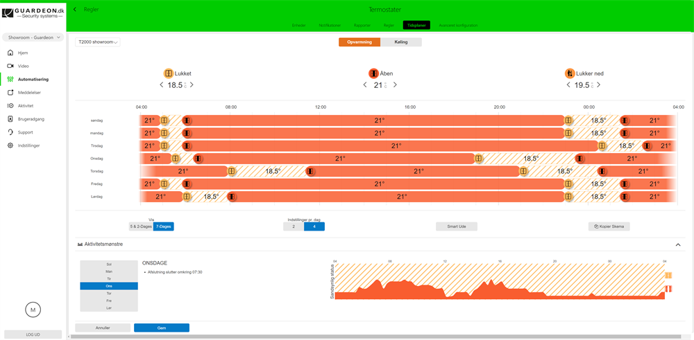Open the Enheder tab
The width and height of the screenshot is (694, 340).
coord(298,25)
